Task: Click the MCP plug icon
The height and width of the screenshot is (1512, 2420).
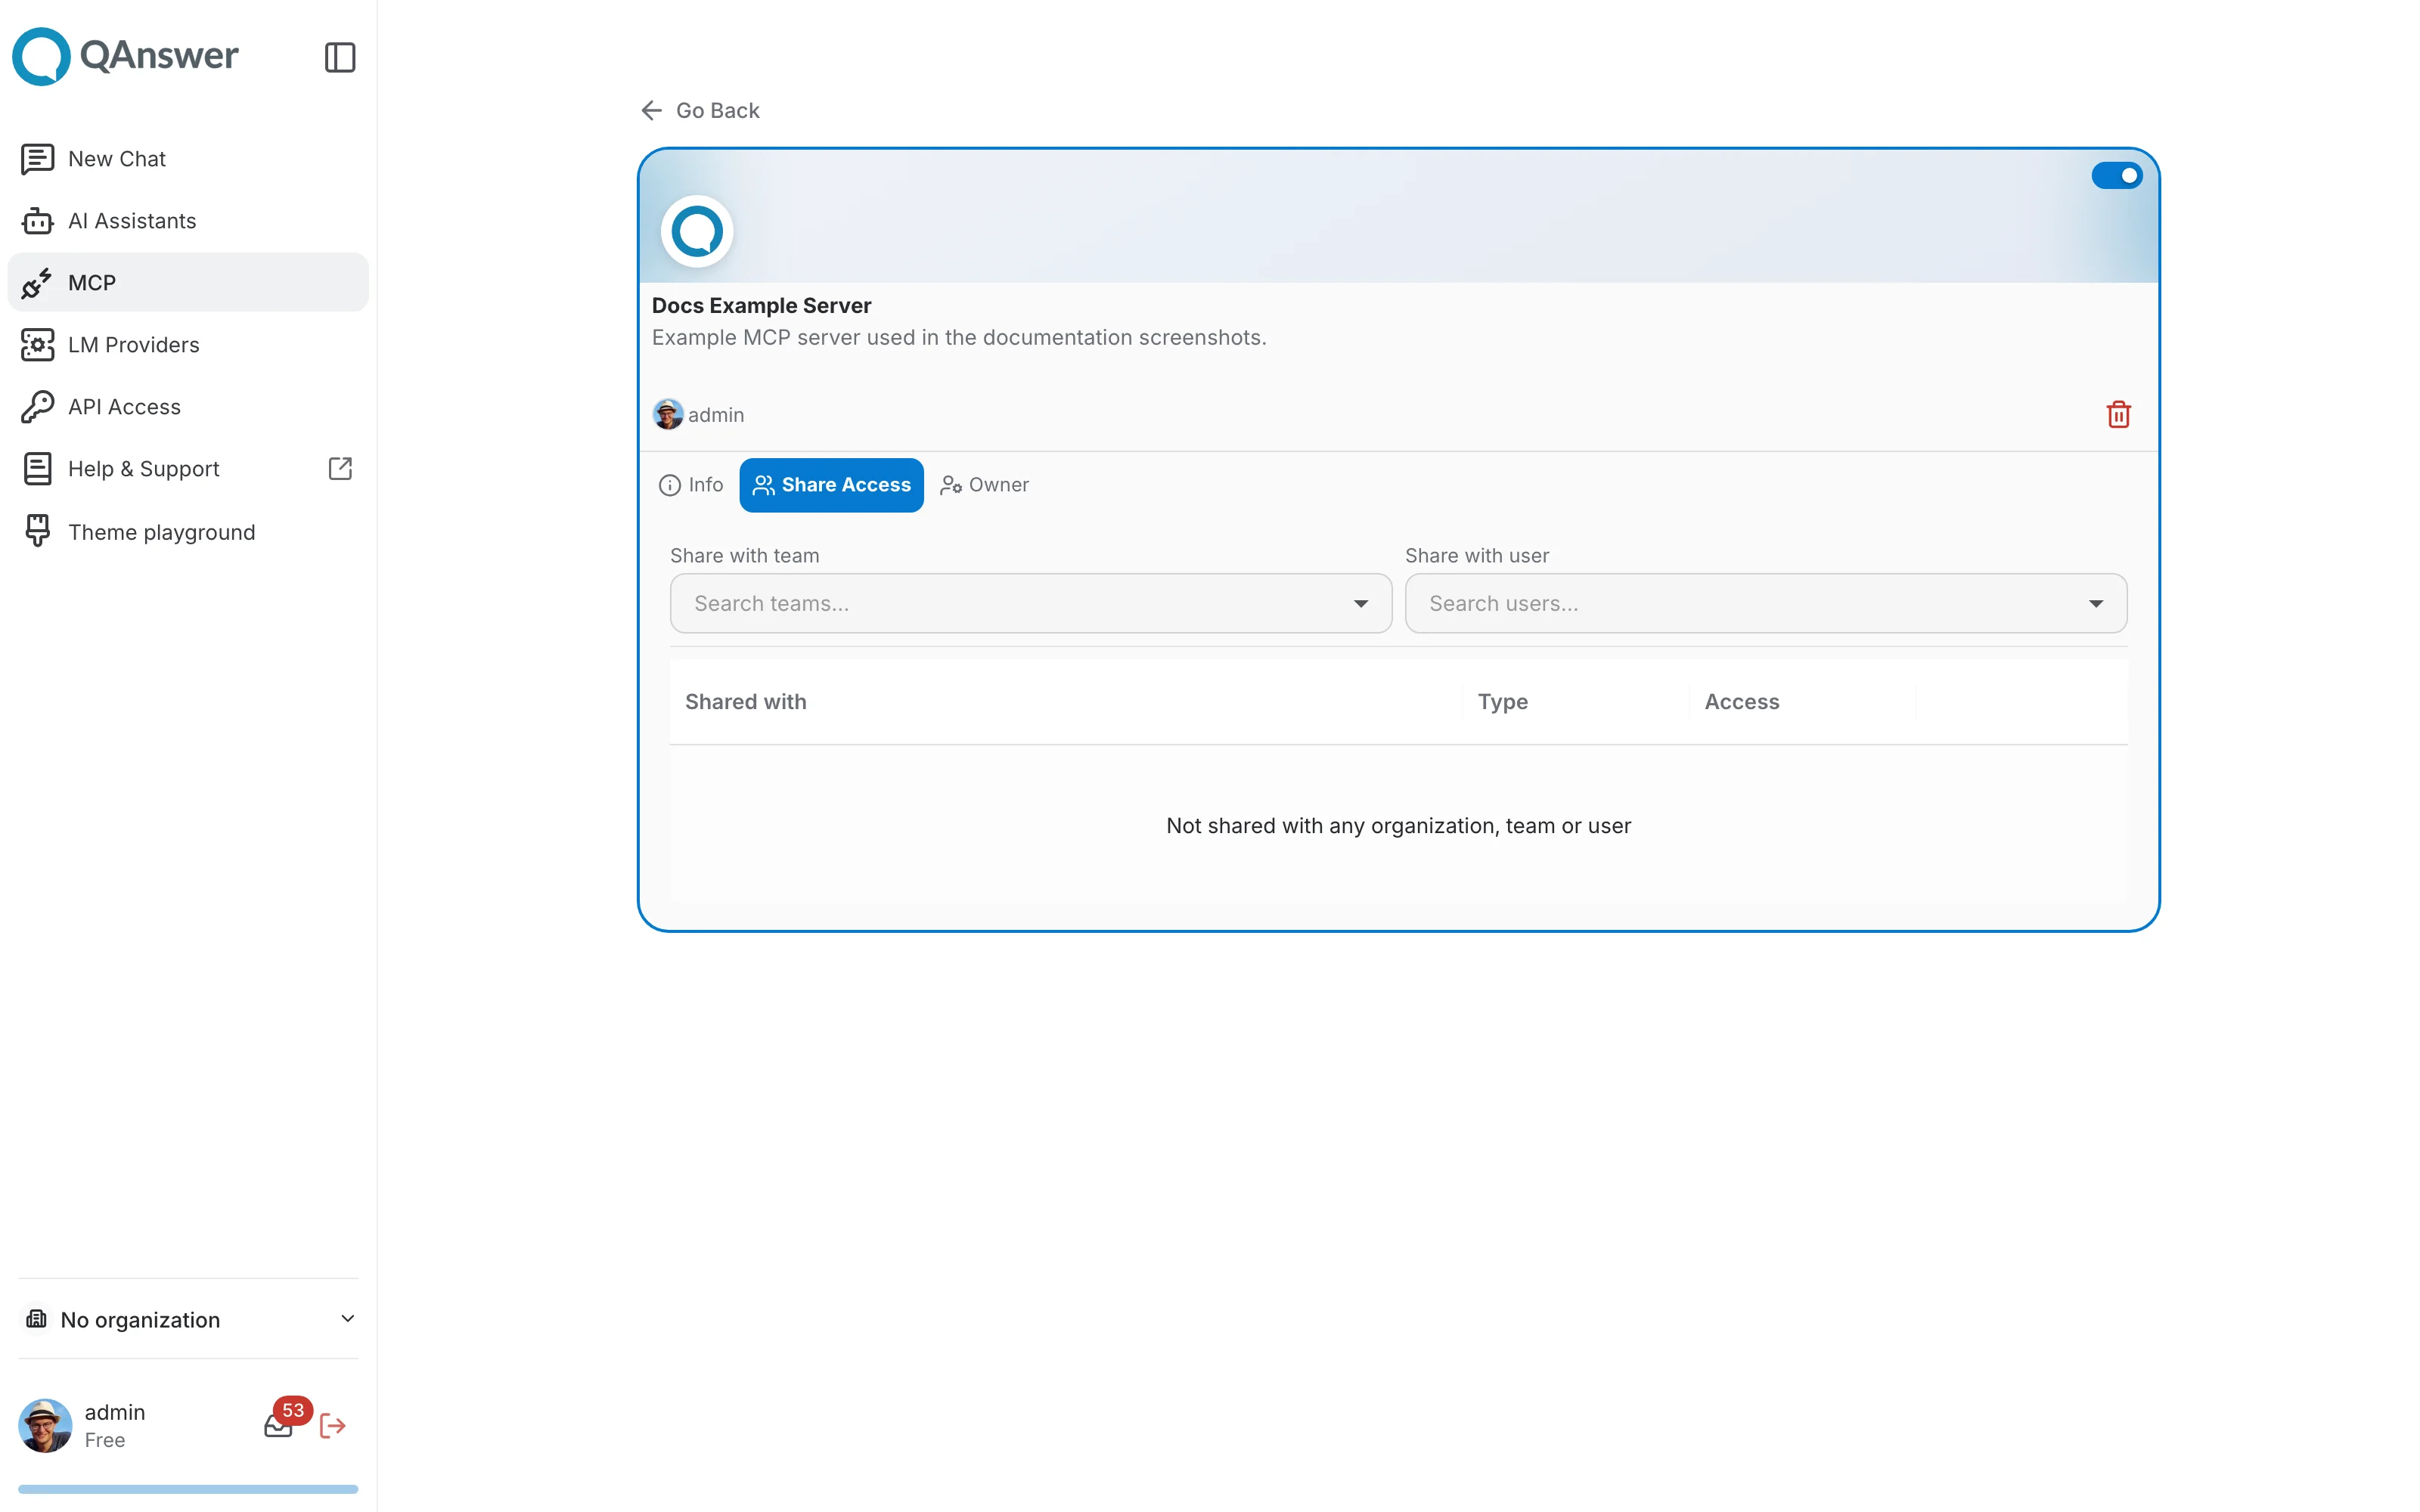Action: coord(37,283)
